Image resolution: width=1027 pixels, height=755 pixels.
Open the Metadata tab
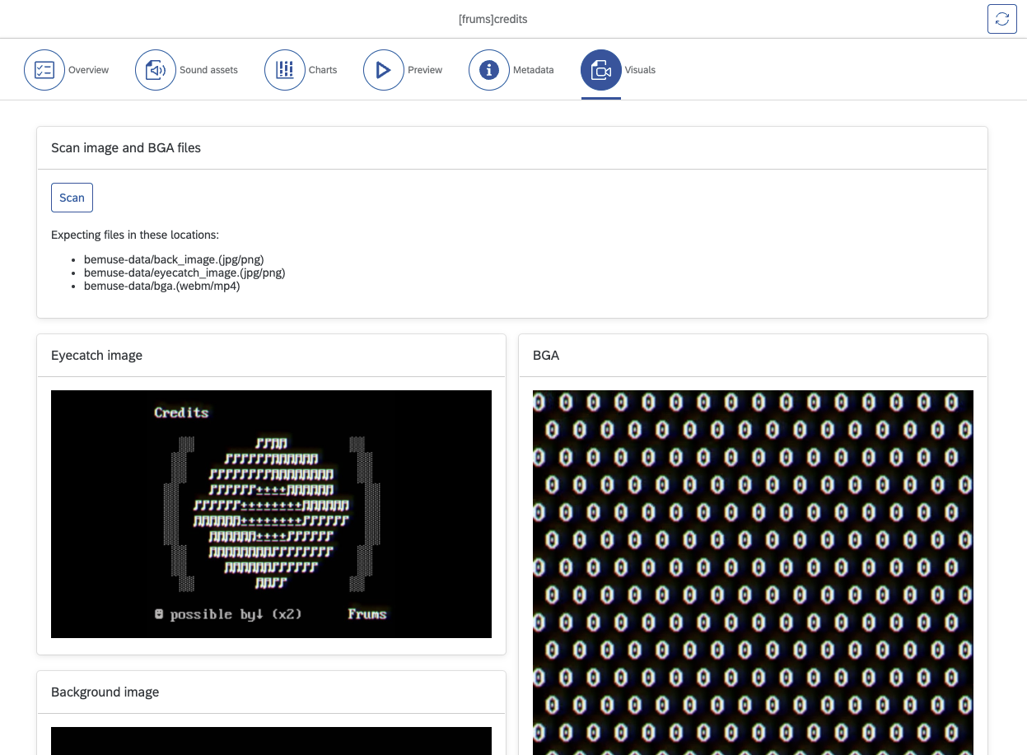511,69
